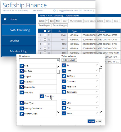Apply the column selection

coord(91,122)
